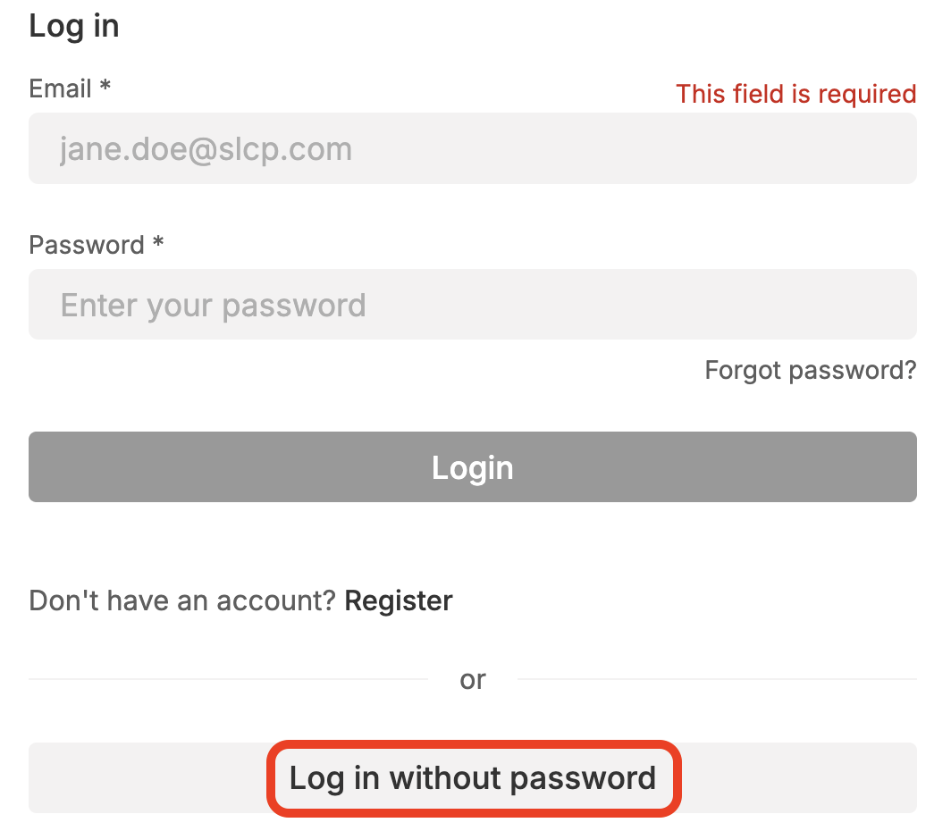Screen dimensions: 951x831
Task: Click the red 'This field is required' message
Action: pyautogui.click(x=795, y=94)
